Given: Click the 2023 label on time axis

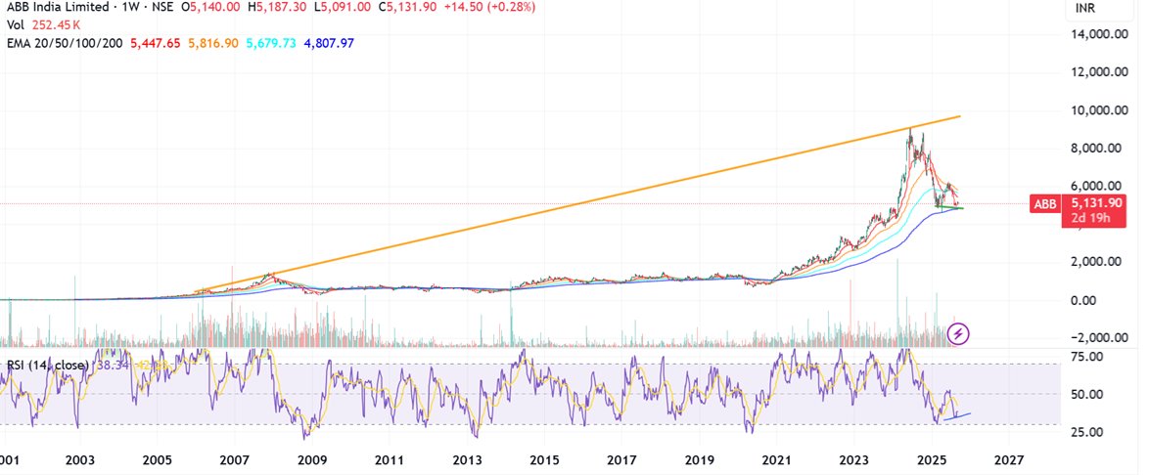Looking at the screenshot, I should click(x=853, y=460).
